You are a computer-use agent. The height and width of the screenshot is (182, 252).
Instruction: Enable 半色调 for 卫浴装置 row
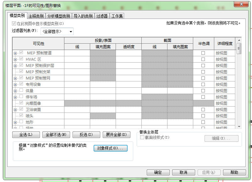point(203,109)
